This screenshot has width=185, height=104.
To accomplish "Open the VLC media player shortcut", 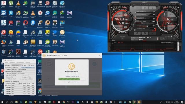I will [x=33, y=14].
